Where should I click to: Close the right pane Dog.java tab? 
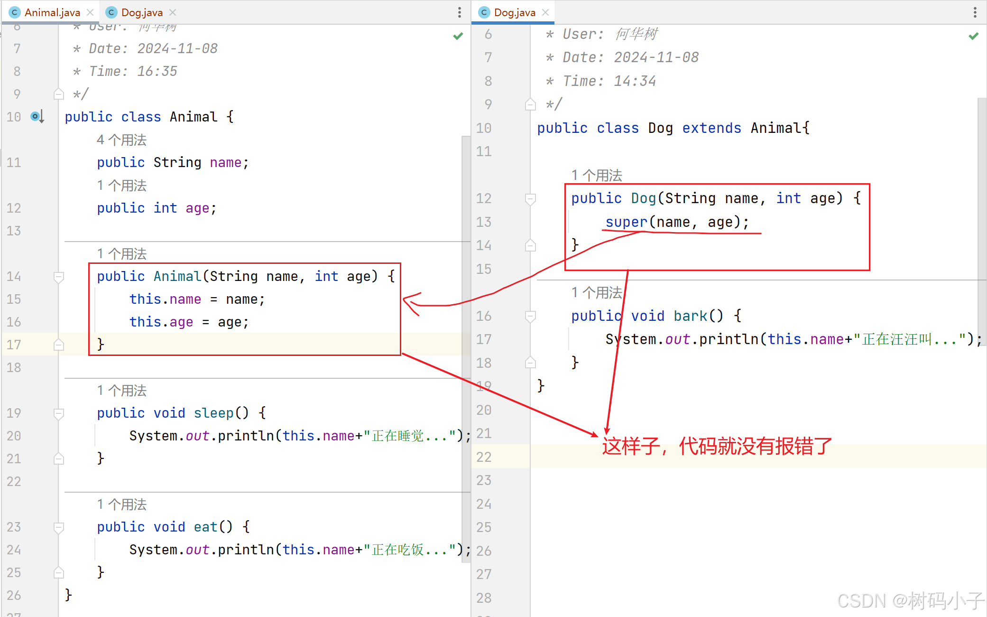[x=545, y=12]
